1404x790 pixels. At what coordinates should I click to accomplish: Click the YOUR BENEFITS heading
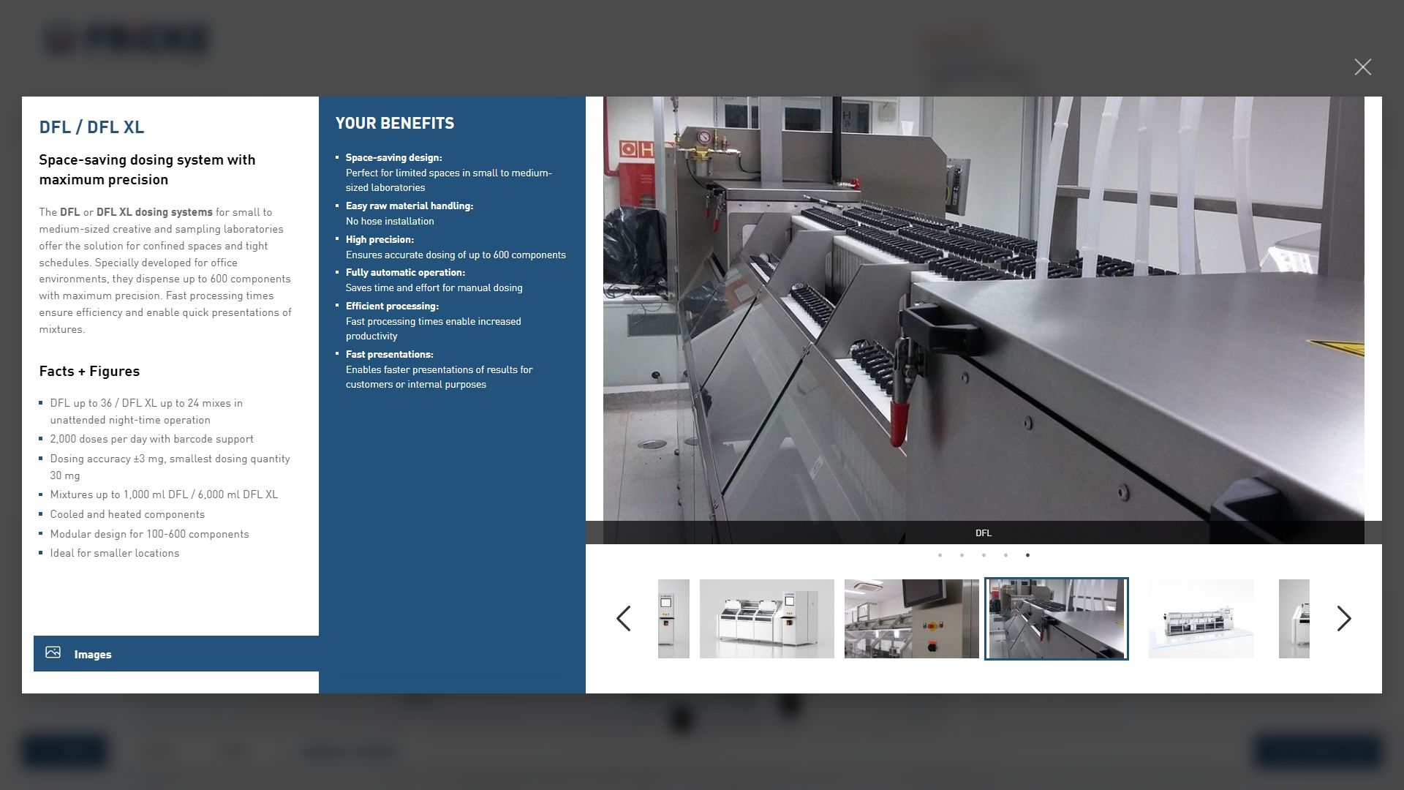click(x=394, y=124)
